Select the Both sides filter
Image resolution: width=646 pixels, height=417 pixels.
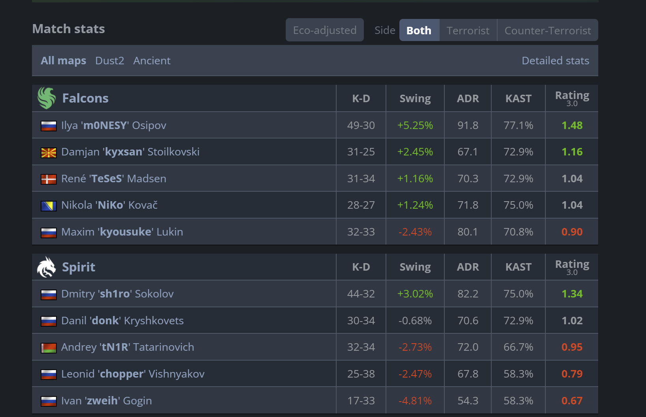click(x=419, y=30)
